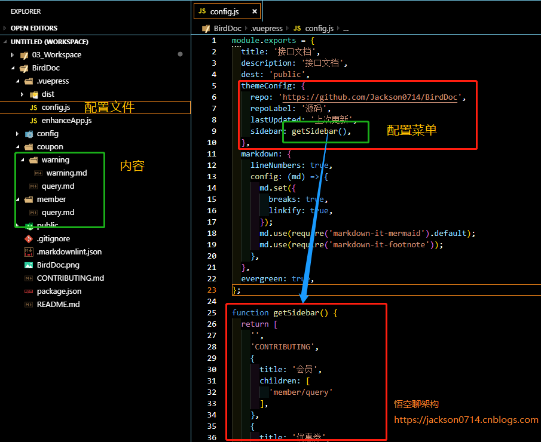Click the markdown icon beside README.md
541x442 pixels.
tap(29, 305)
